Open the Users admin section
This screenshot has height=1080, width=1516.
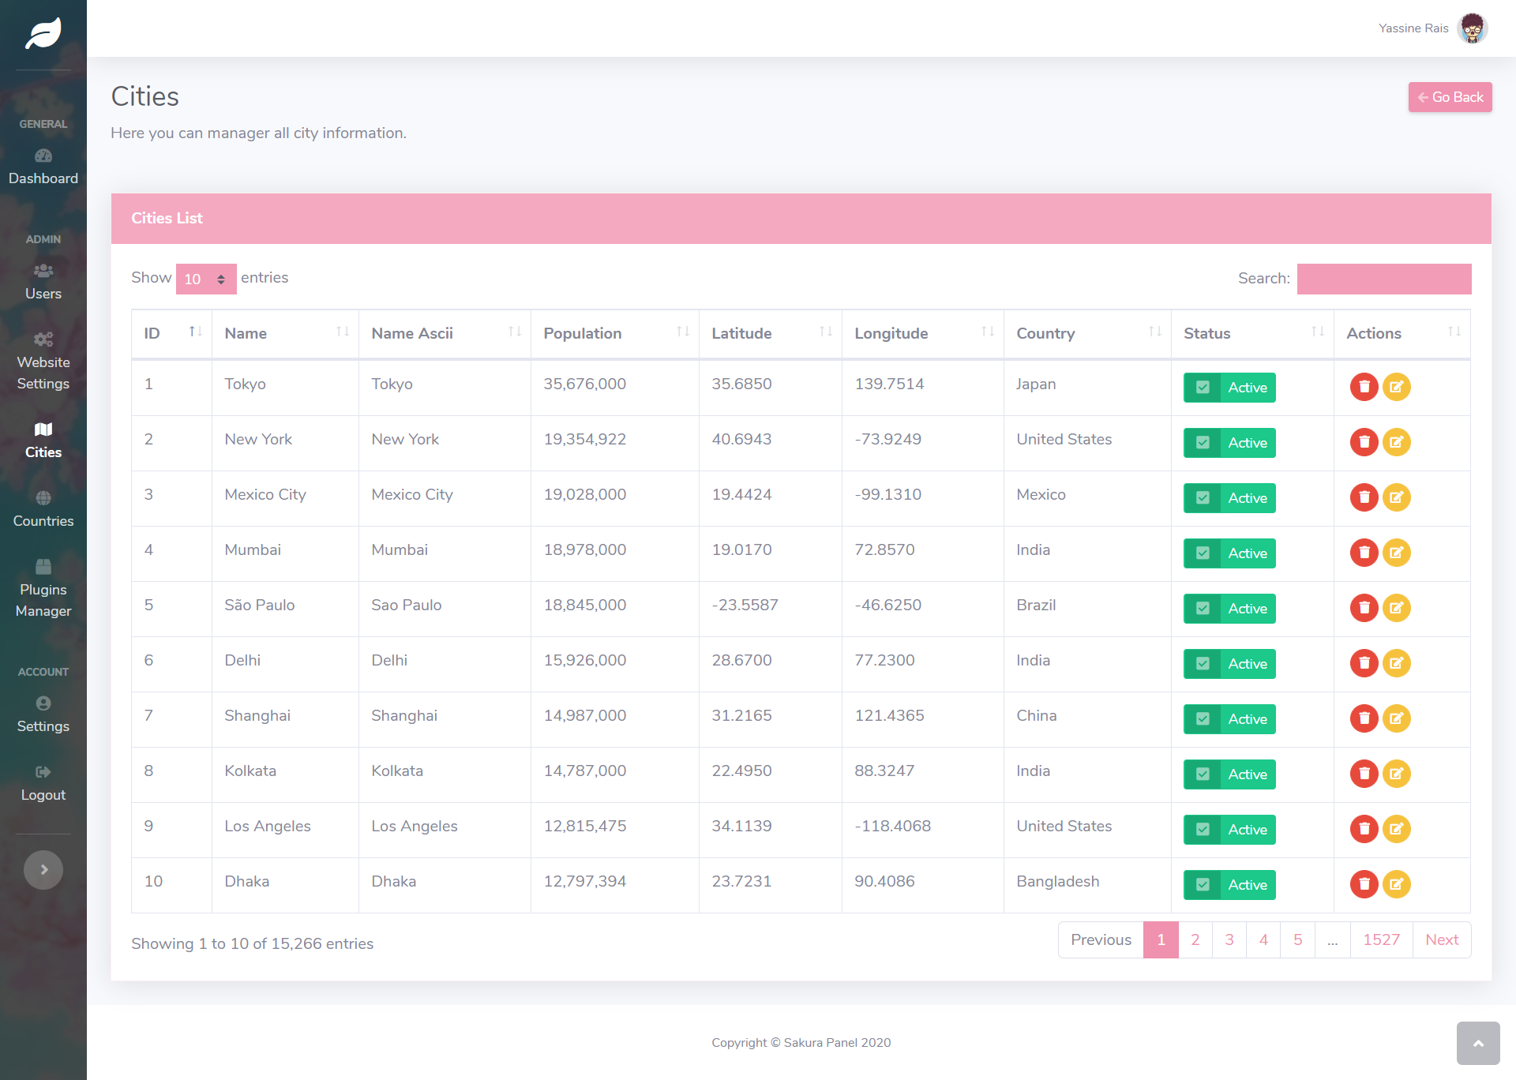pyautogui.click(x=43, y=283)
